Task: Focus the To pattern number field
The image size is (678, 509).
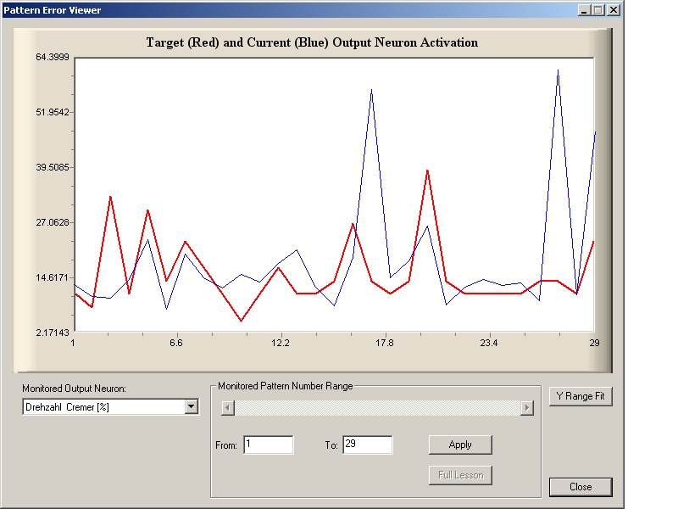Action: pos(367,445)
